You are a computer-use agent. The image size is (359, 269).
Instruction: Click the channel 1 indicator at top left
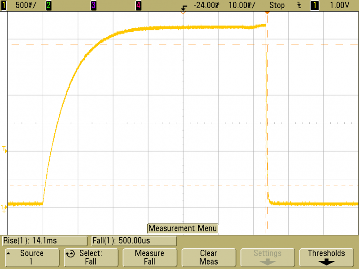click(x=4, y=5)
